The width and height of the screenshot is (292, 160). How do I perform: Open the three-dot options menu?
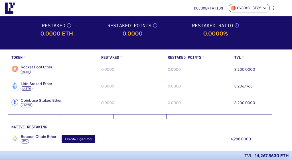[274, 8]
